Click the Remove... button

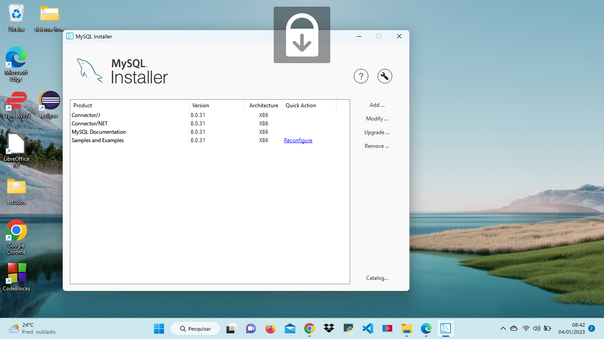pos(377,146)
